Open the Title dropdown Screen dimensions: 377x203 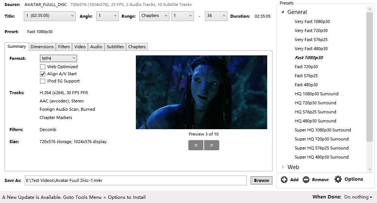50,16
